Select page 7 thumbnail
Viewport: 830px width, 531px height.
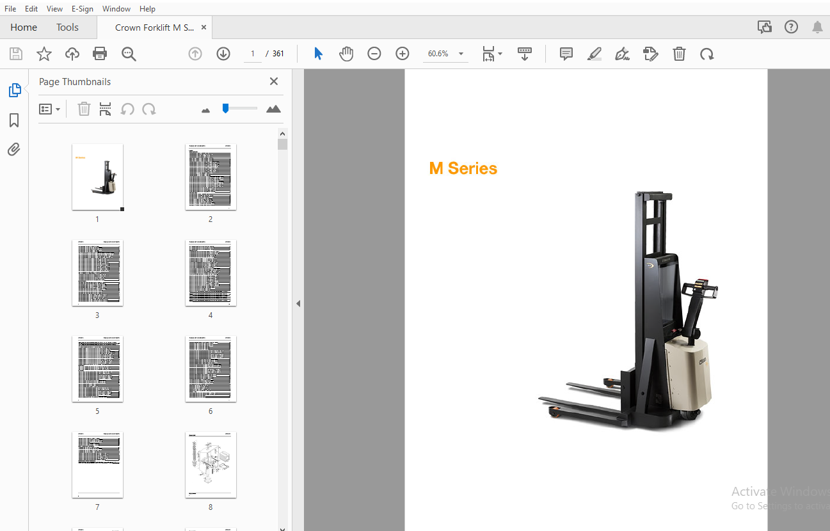97,464
